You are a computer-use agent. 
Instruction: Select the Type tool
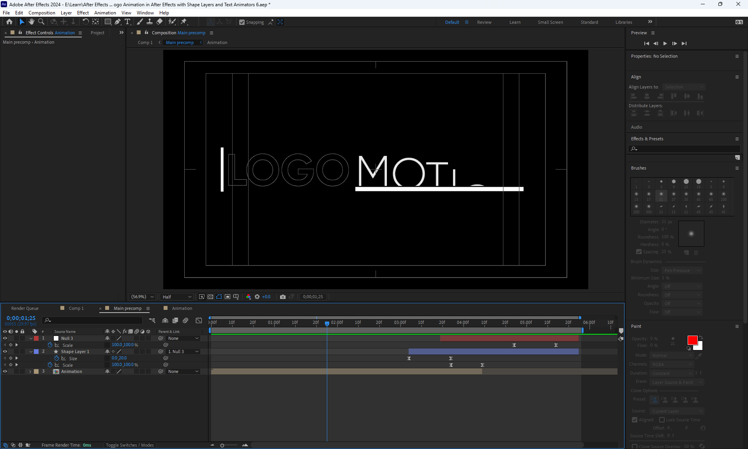tap(127, 22)
